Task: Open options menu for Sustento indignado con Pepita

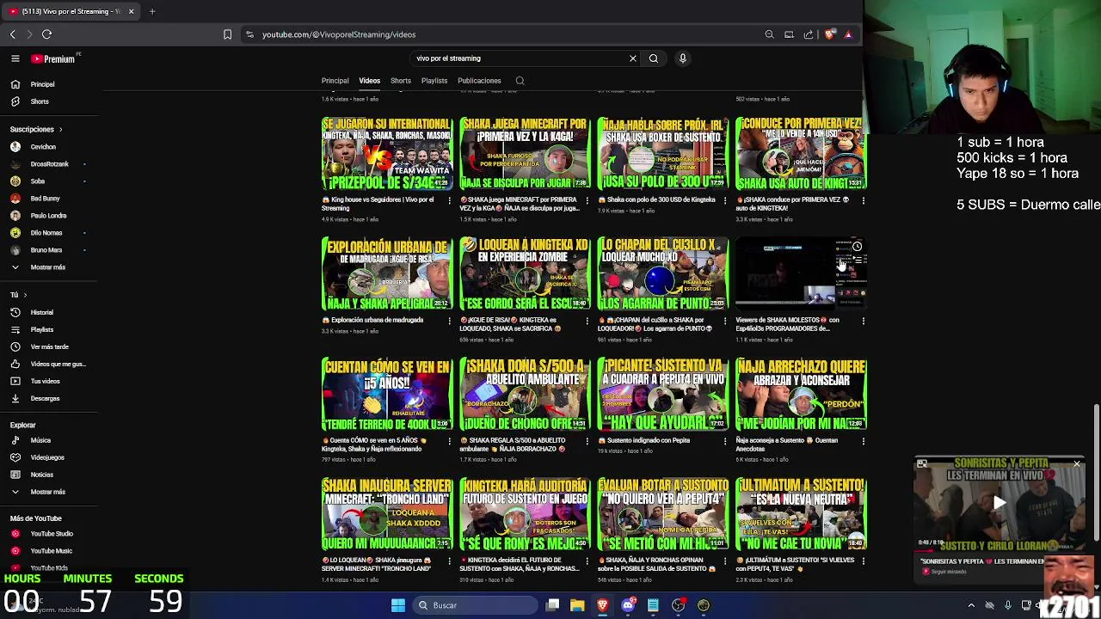Action: coord(725,441)
